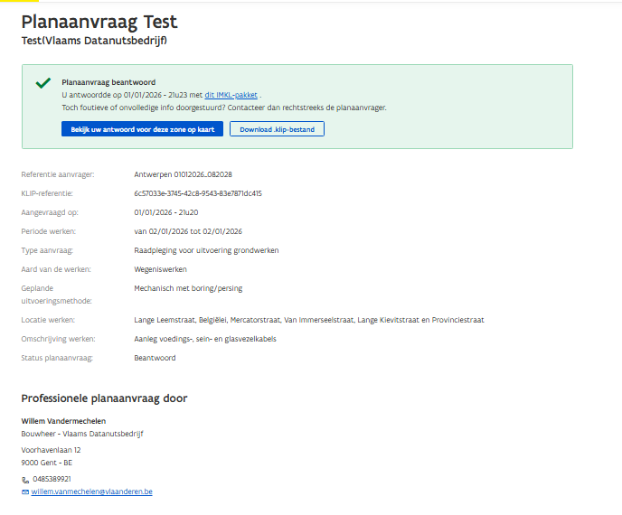This screenshot has width=622, height=515.
Task: Click the 'Status planaanvraag:' label
Action: coord(57,358)
